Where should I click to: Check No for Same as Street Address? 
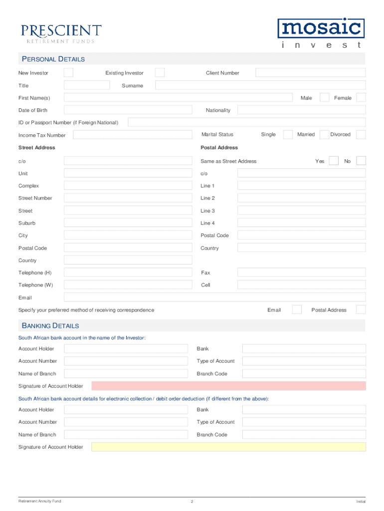361,161
